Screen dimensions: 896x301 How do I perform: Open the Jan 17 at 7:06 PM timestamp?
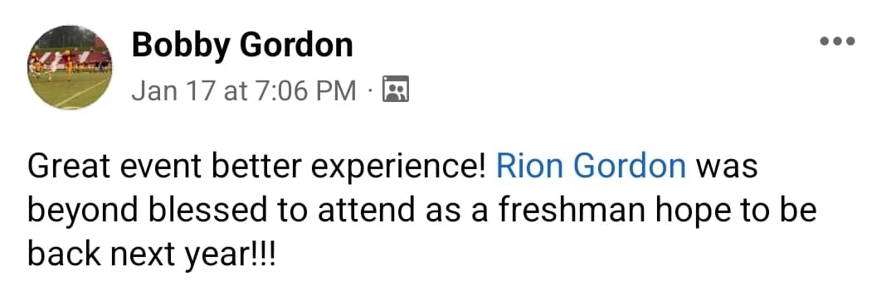point(244,90)
